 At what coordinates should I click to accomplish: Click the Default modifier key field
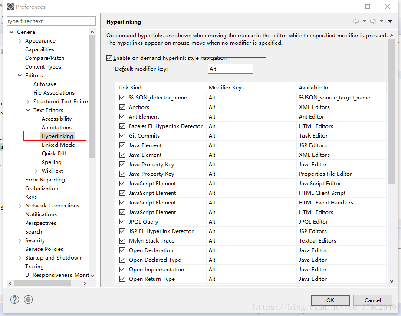click(x=230, y=69)
